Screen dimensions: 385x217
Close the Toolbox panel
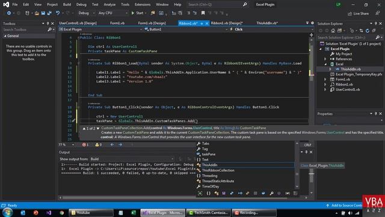(52, 24)
